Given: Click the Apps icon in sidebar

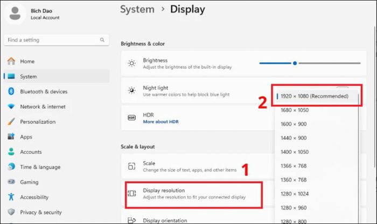Looking at the screenshot, I should (x=11, y=136).
